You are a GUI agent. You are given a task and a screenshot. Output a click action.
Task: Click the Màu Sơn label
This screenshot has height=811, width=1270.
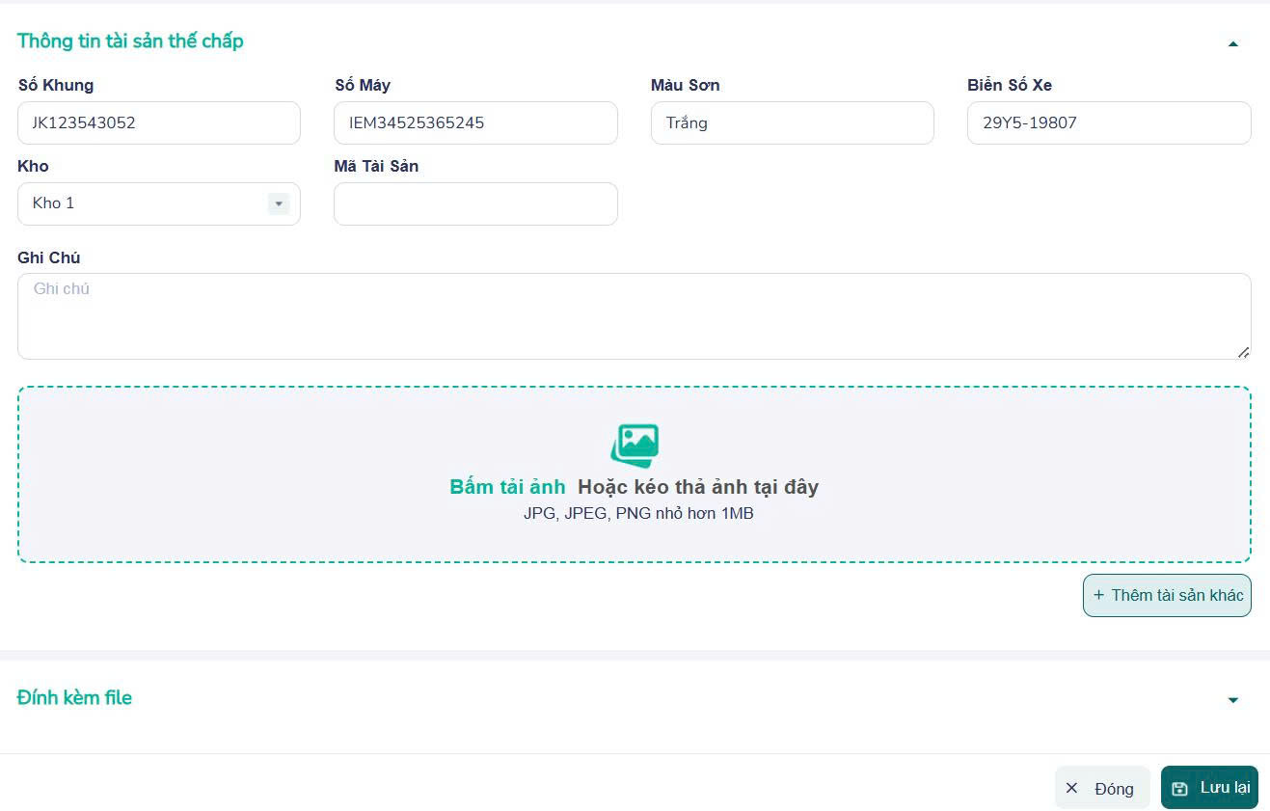click(x=686, y=85)
